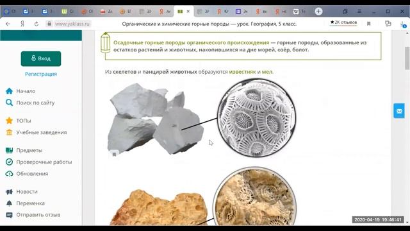Switch to the Wikipedia W tab
410x231 pixels.
299,12
